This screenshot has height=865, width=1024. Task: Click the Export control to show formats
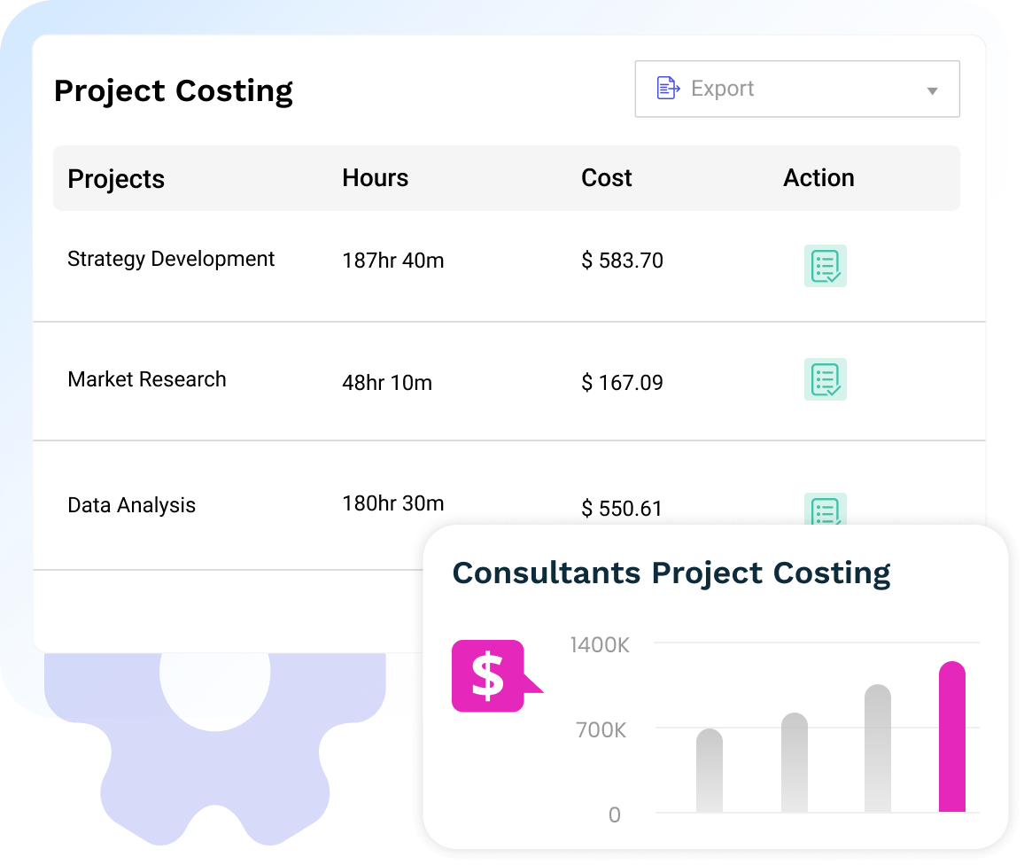(x=796, y=89)
